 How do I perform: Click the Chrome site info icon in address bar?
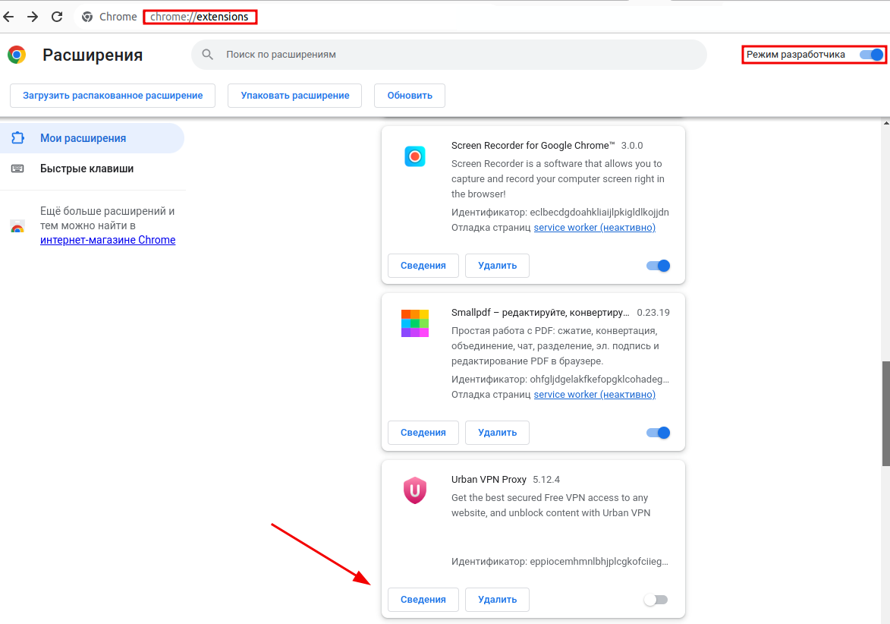pyautogui.click(x=86, y=17)
